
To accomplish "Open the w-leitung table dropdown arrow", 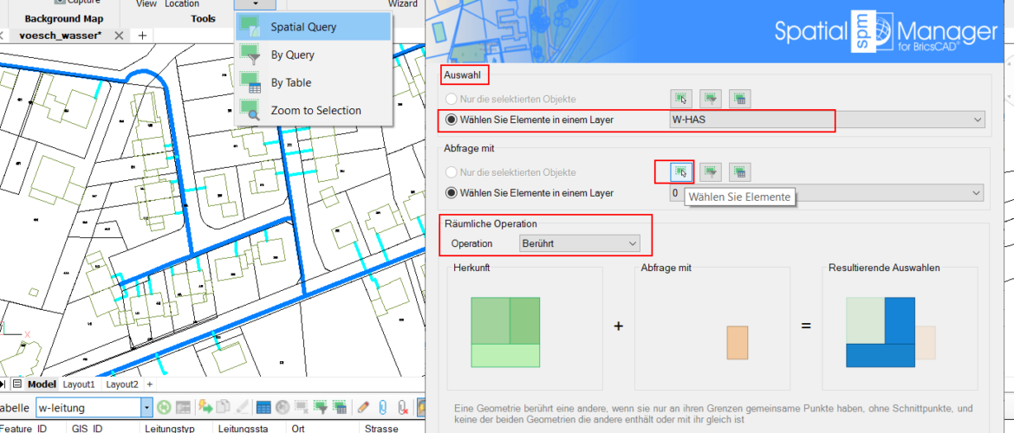I will tap(146, 407).
